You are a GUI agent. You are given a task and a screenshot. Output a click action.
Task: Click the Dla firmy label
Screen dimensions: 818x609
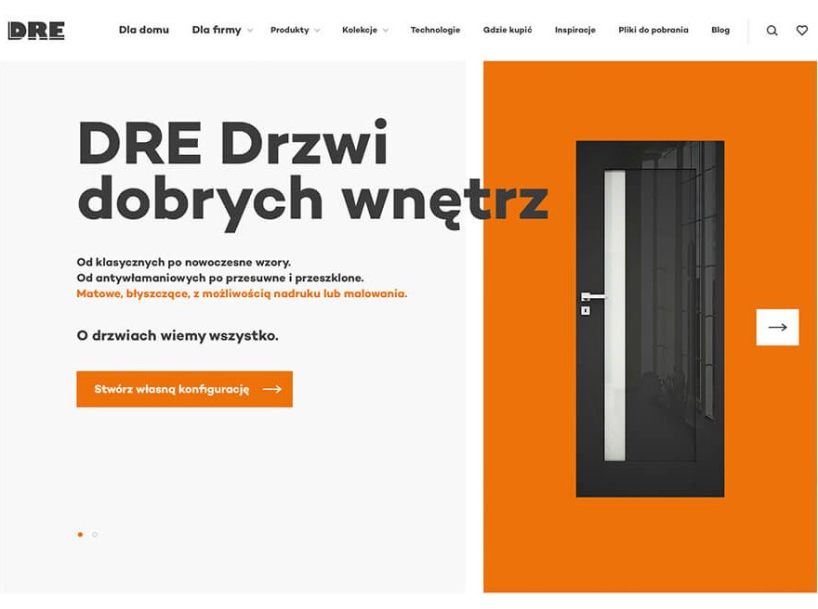[217, 31]
